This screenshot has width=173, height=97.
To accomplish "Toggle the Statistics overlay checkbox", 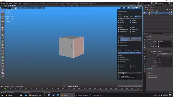I will click(x=119, y=22).
